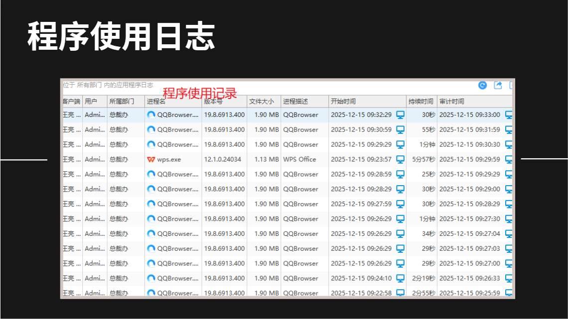Screen dimensions: 568x319
Task: Click the 位于 所有部门 内的应用程序日志 title text
Action: (x=108, y=86)
